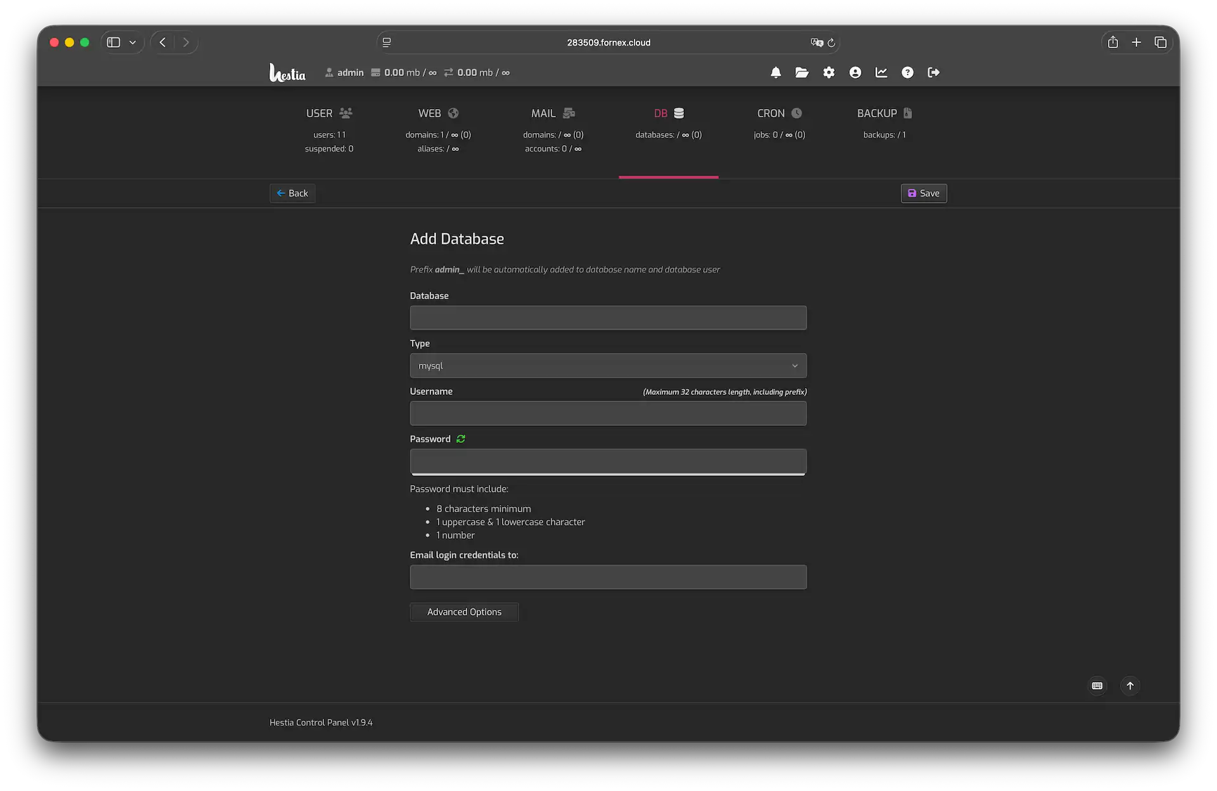
Task: Click the Email login credentials field
Action: [608, 577]
